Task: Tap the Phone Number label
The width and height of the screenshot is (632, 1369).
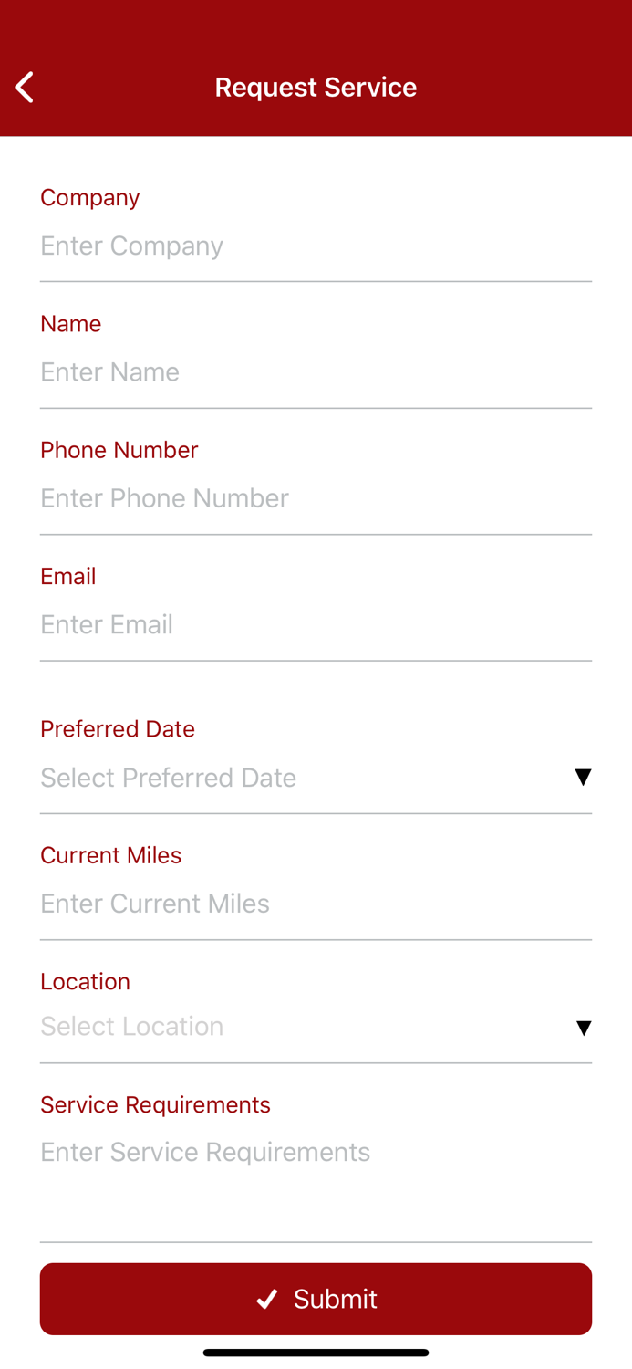Action: tap(119, 450)
